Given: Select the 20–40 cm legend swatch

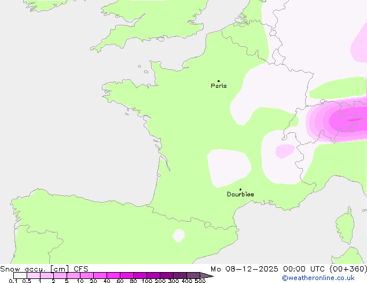Looking at the screenshot, I should 100,275.
